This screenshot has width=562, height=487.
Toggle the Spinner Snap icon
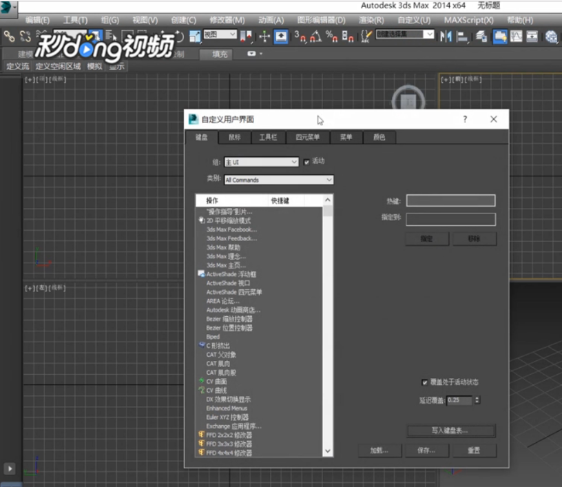tap(347, 37)
